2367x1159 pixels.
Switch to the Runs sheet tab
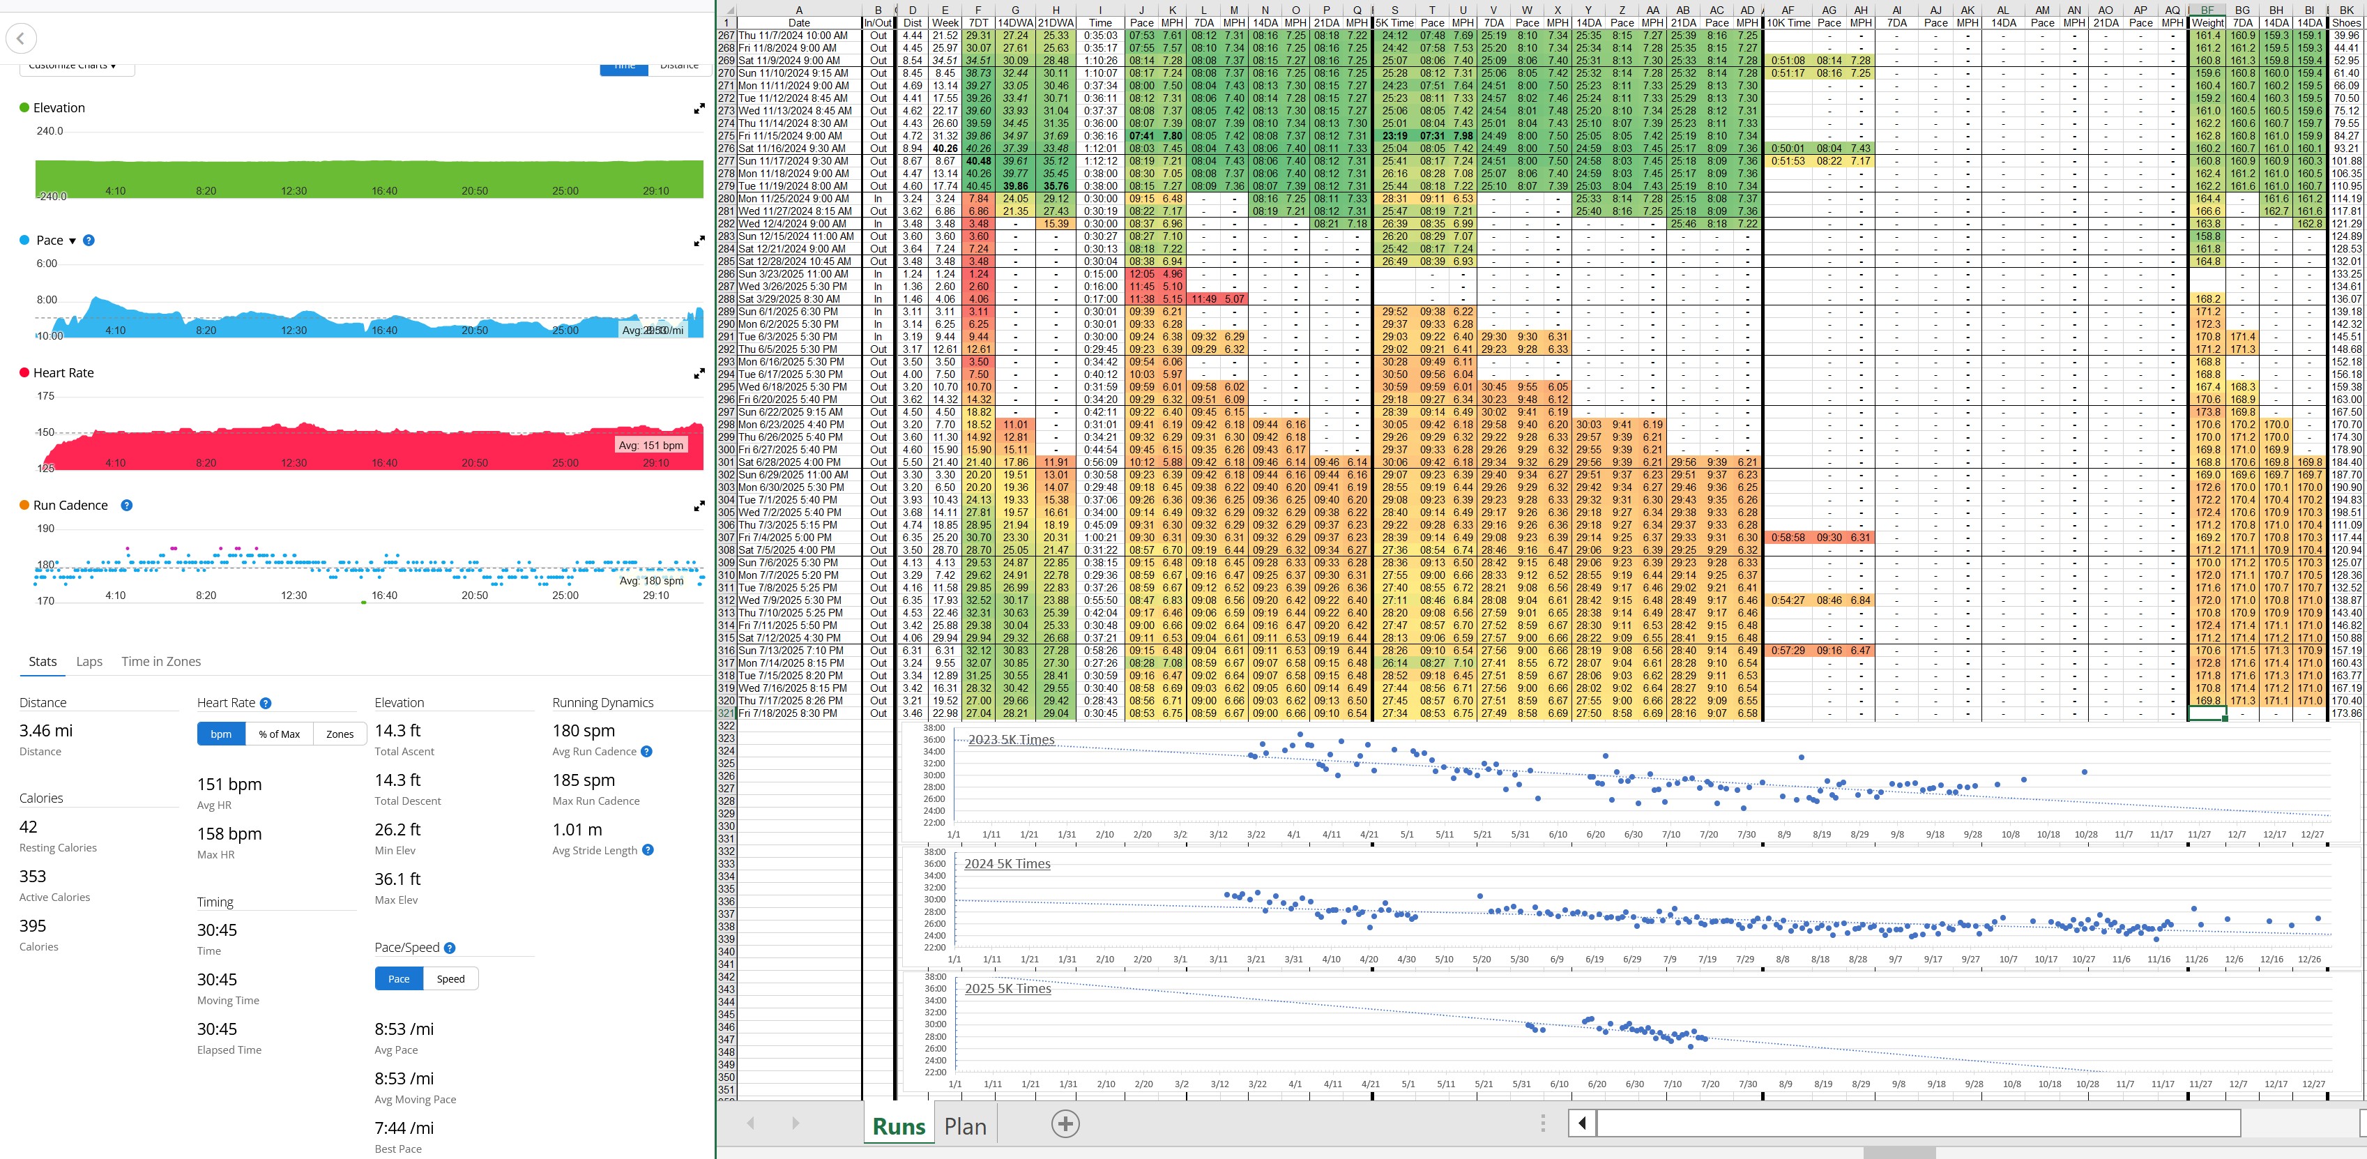[899, 1126]
